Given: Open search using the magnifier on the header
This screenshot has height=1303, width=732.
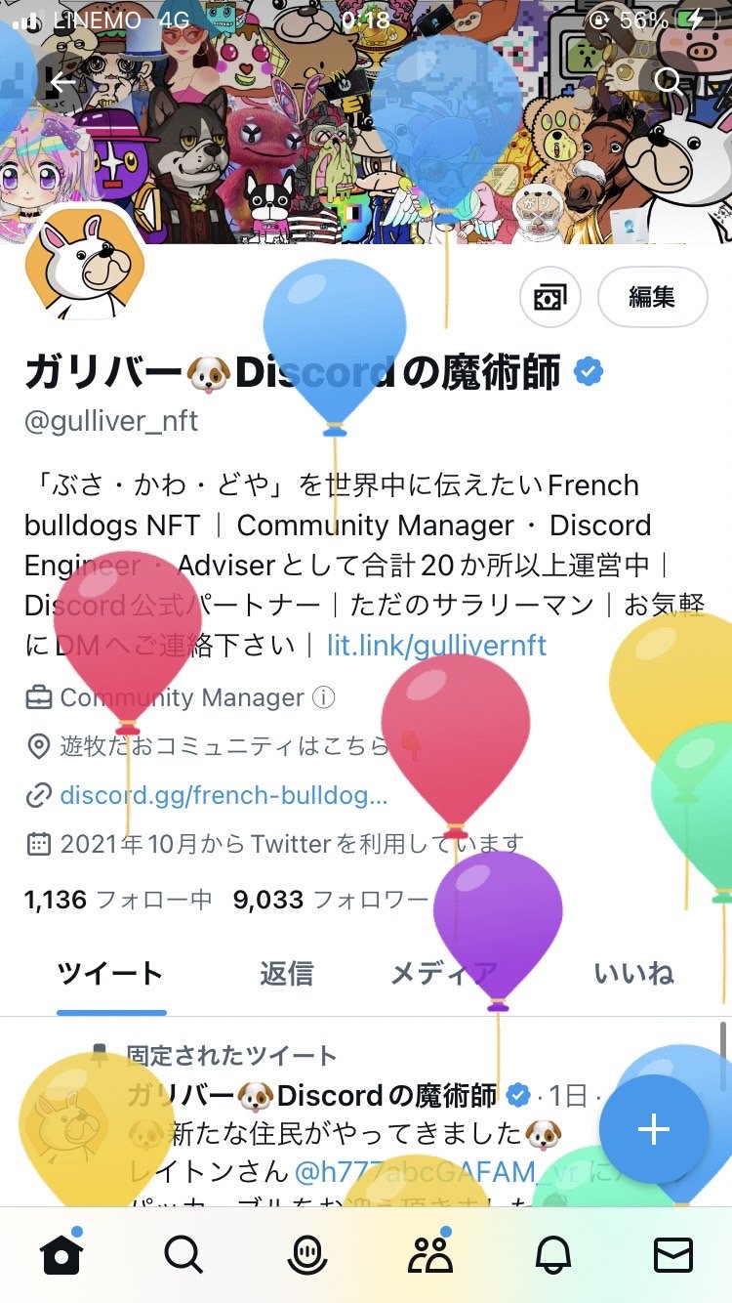Looking at the screenshot, I should [669, 82].
